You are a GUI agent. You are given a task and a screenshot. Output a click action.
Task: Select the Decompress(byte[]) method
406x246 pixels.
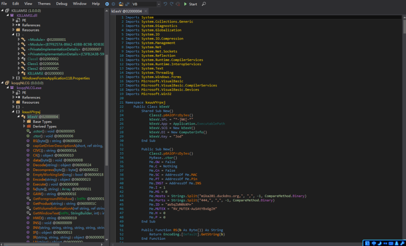click(x=65, y=170)
